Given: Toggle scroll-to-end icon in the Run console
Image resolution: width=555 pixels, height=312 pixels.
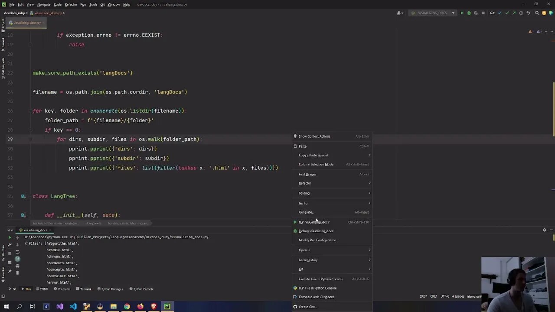Looking at the screenshot, I should (17, 259).
